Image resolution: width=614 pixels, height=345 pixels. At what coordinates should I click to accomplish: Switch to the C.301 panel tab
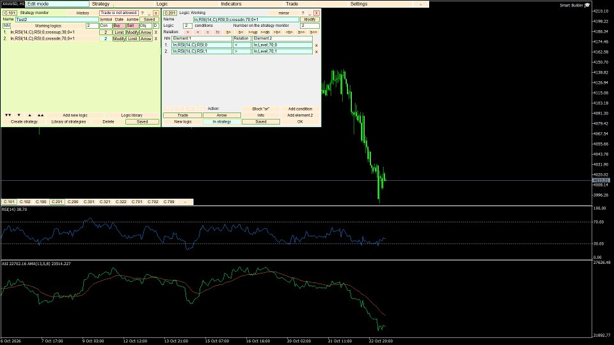coord(89,202)
